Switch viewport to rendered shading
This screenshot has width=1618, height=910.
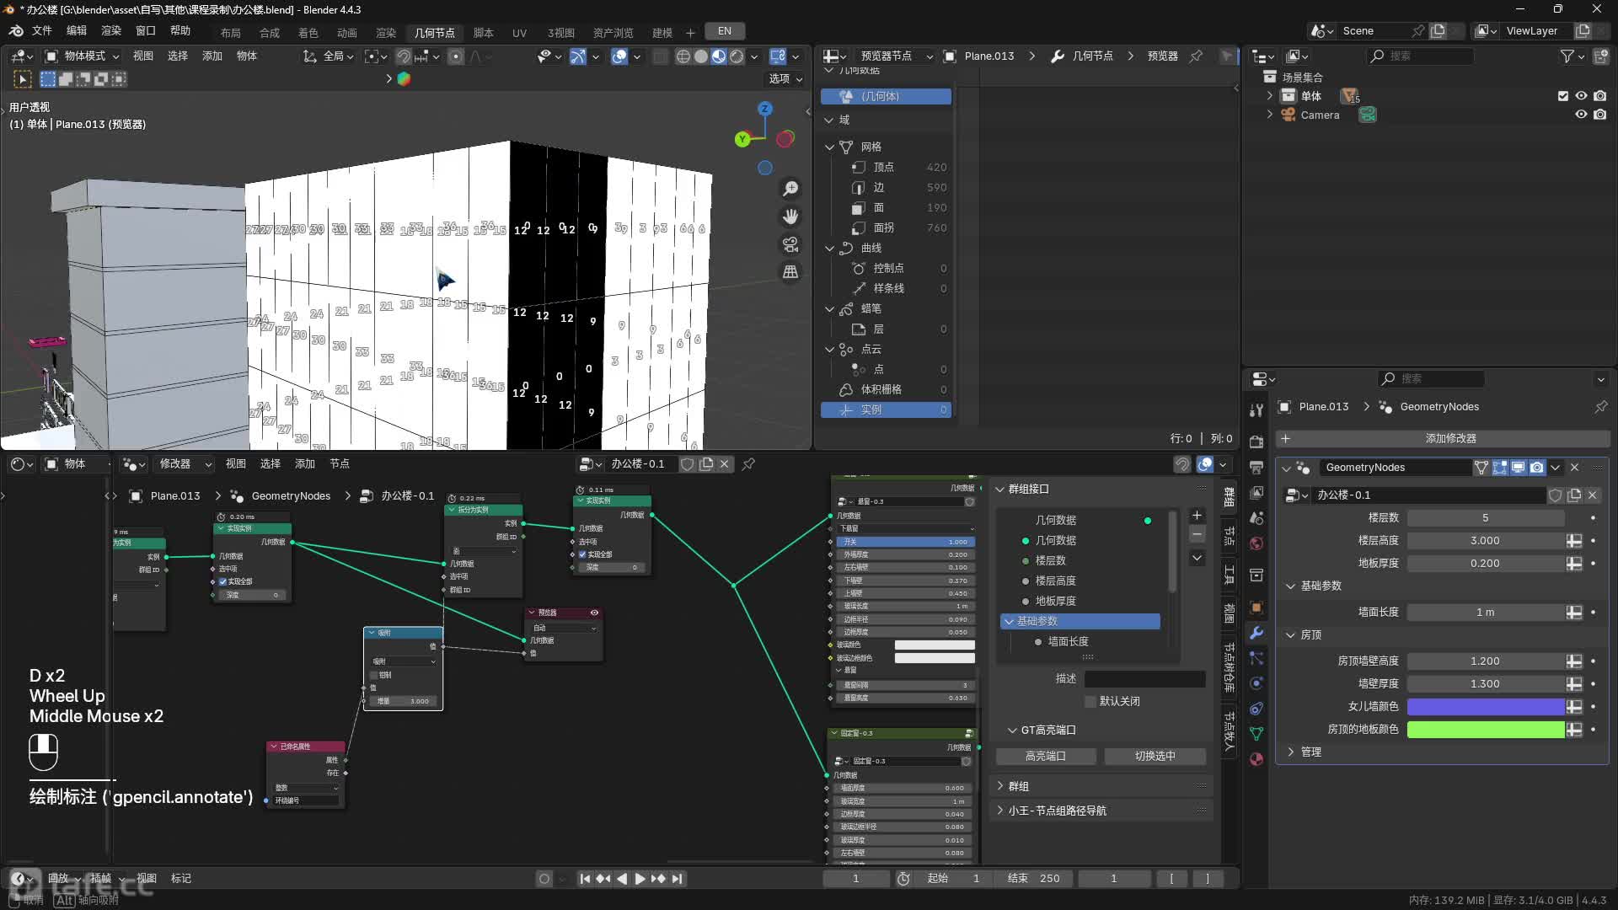coord(737,56)
